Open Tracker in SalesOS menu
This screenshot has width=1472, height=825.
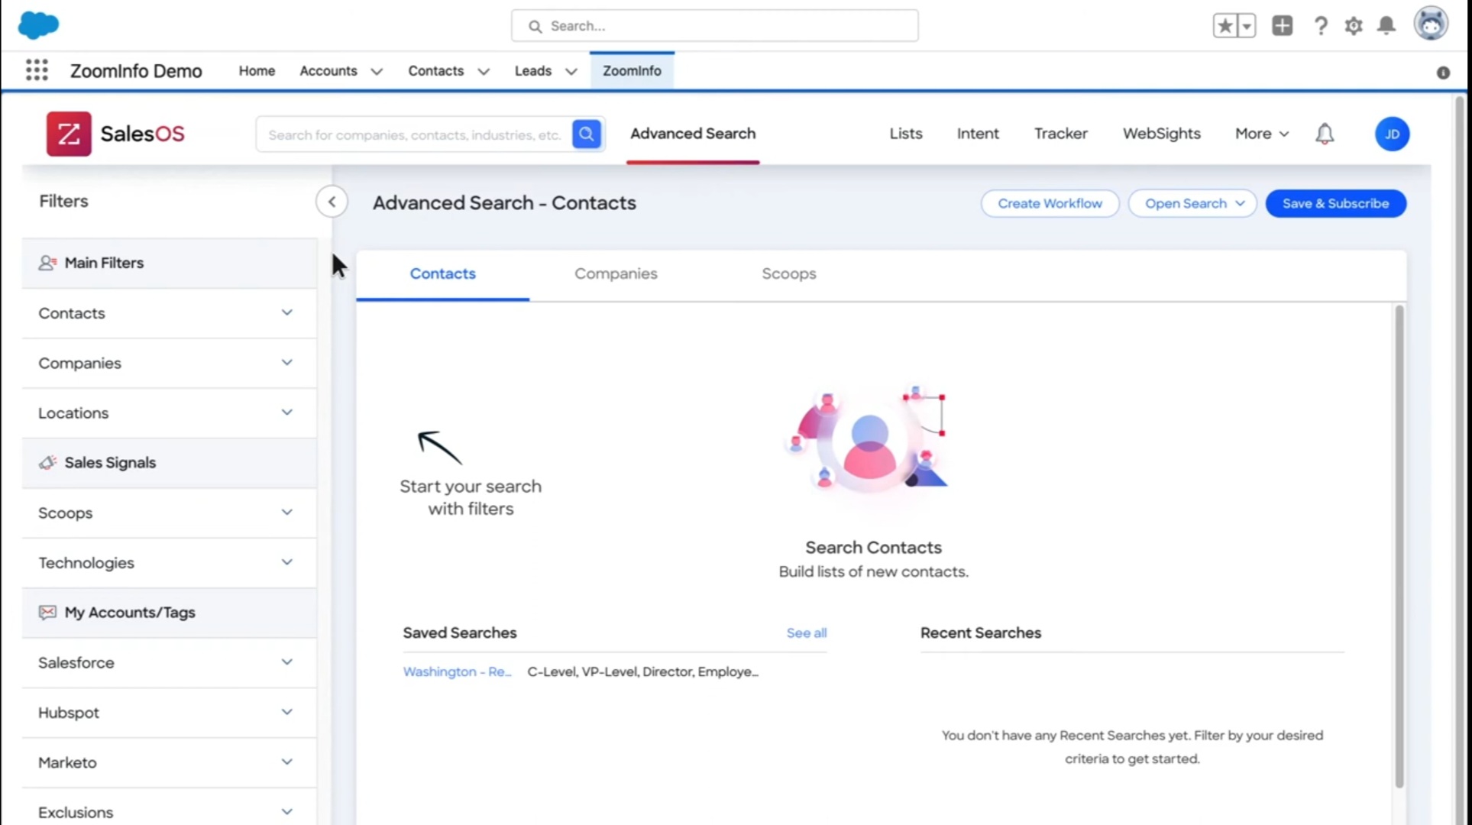click(x=1061, y=134)
